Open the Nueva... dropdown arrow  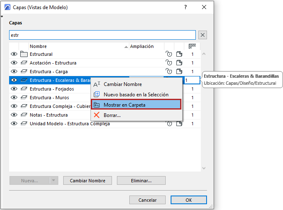tap(54, 180)
